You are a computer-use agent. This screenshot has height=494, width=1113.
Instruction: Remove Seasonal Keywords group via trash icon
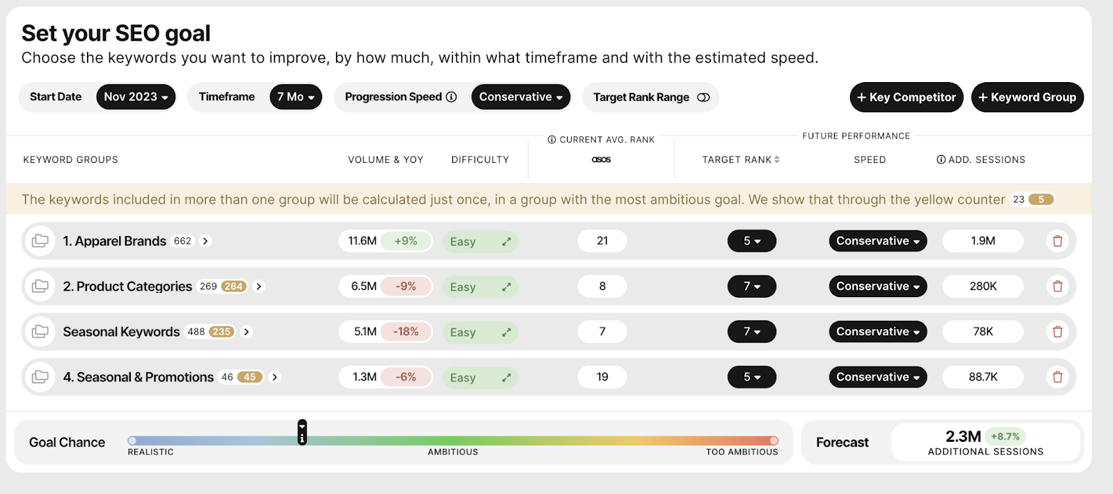coord(1057,332)
